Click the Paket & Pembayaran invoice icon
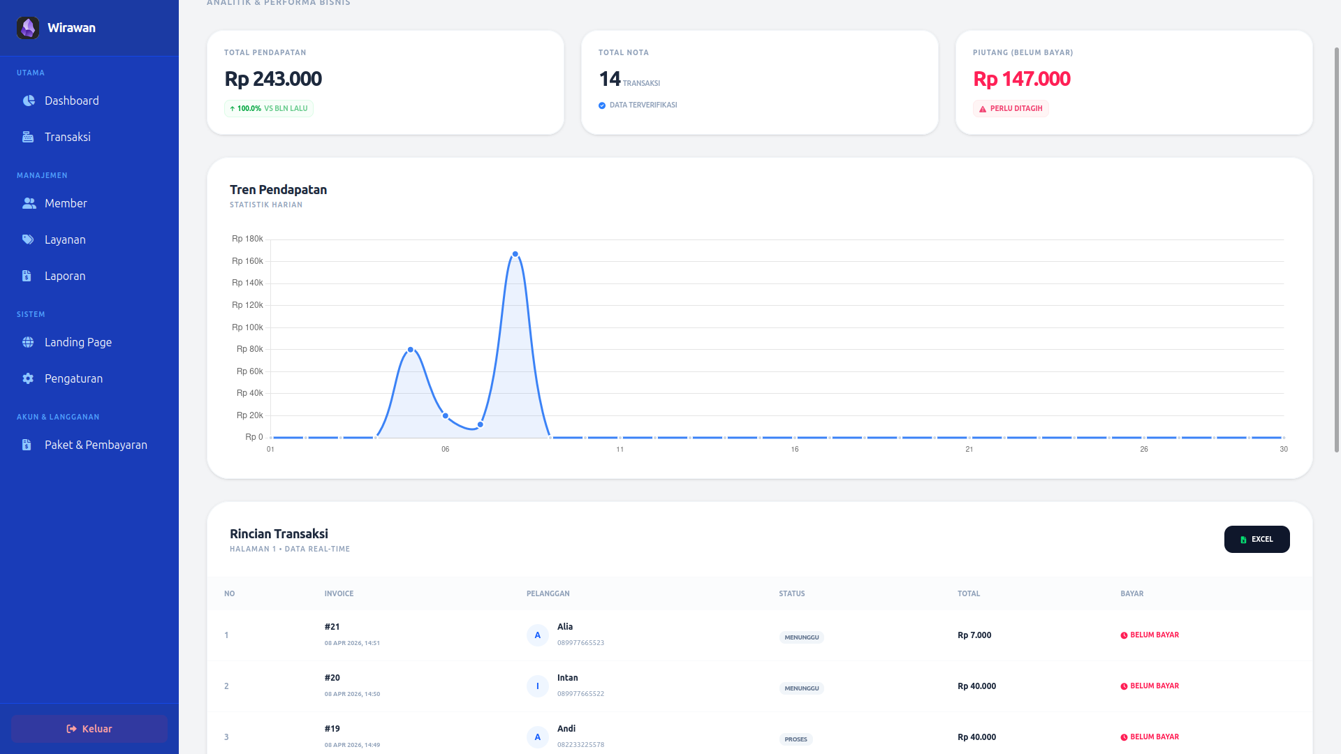This screenshot has width=1341, height=754. (27, 445)
